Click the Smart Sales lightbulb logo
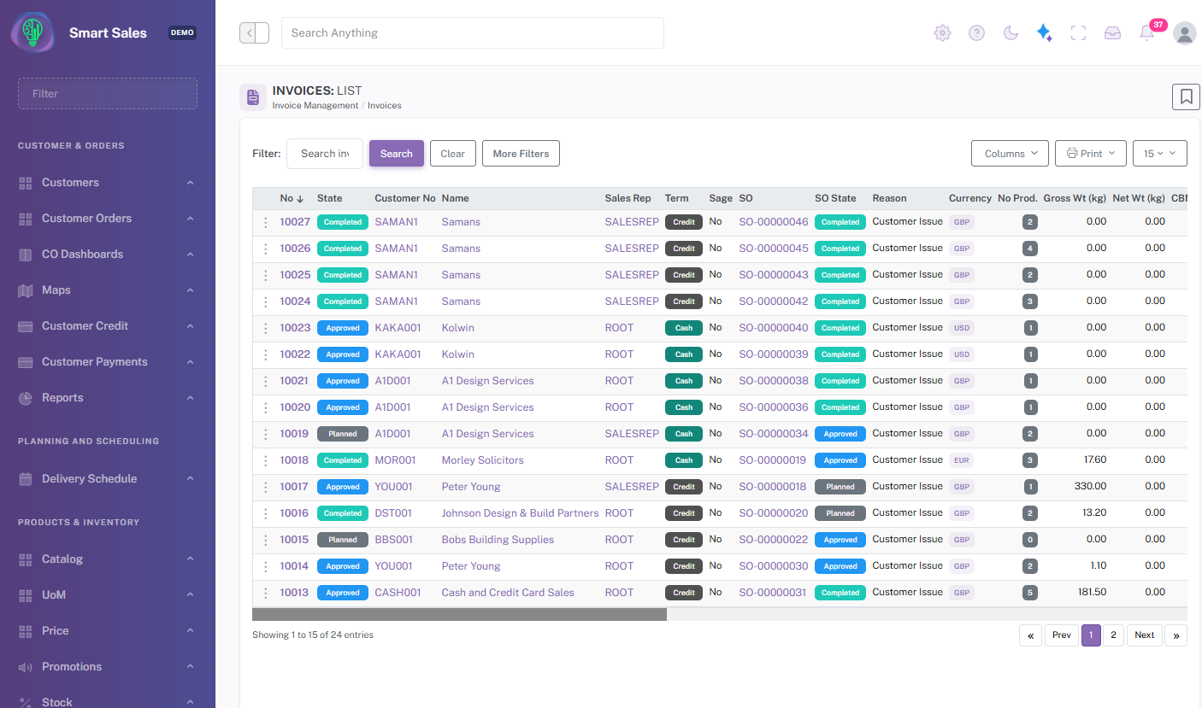The height and width of the screenshot is (708, 1202). point(32,32)
